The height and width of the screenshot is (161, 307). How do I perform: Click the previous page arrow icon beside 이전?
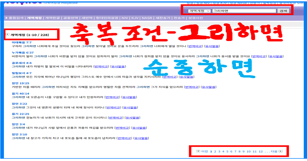198,151
